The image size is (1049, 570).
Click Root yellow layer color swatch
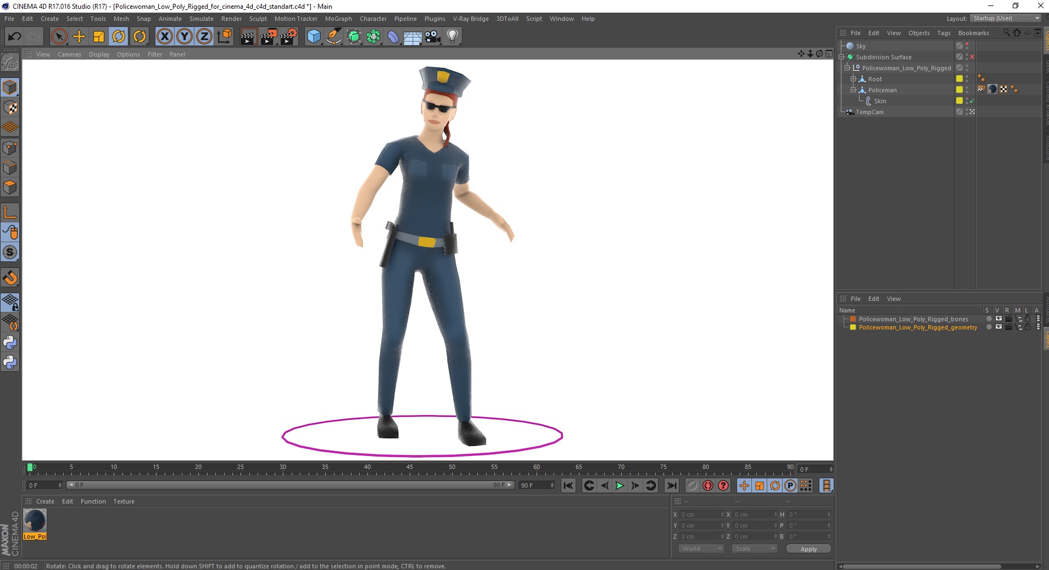coord(959,79)
